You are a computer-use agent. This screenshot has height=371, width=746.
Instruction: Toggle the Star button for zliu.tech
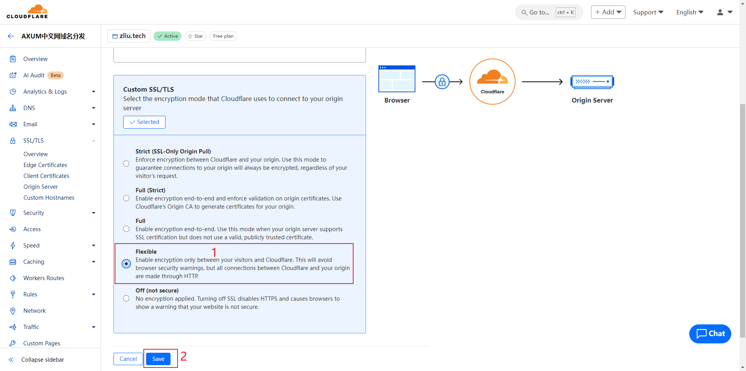[x=195, y=36]
